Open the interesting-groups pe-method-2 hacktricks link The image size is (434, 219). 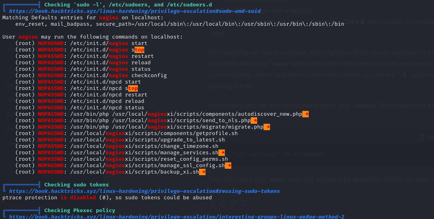(177, 217)
